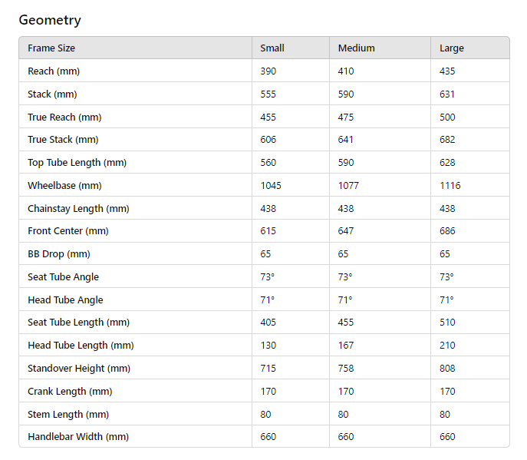Click the Small column header
The width and height of the screenshot is (527, 460).
click(272, 48)
